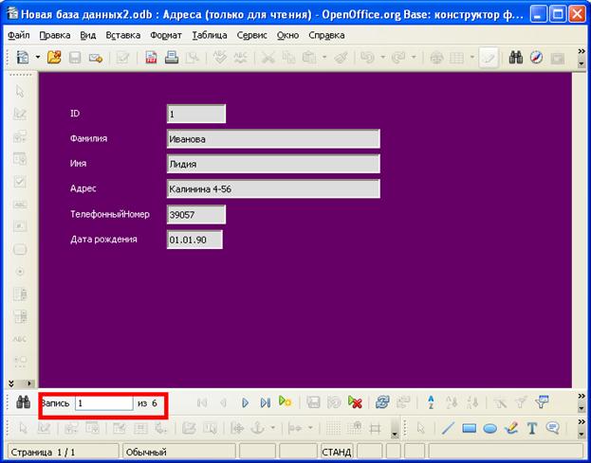Click the New Record icon
This screenshot has height=463, width=591.
tap(285, 401)
